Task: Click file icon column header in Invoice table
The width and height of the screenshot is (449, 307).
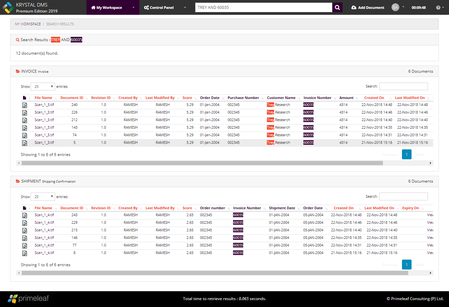Action: click(24, 98)
